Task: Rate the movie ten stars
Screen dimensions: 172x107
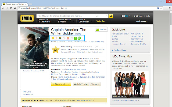Action: tap(91, 47)
